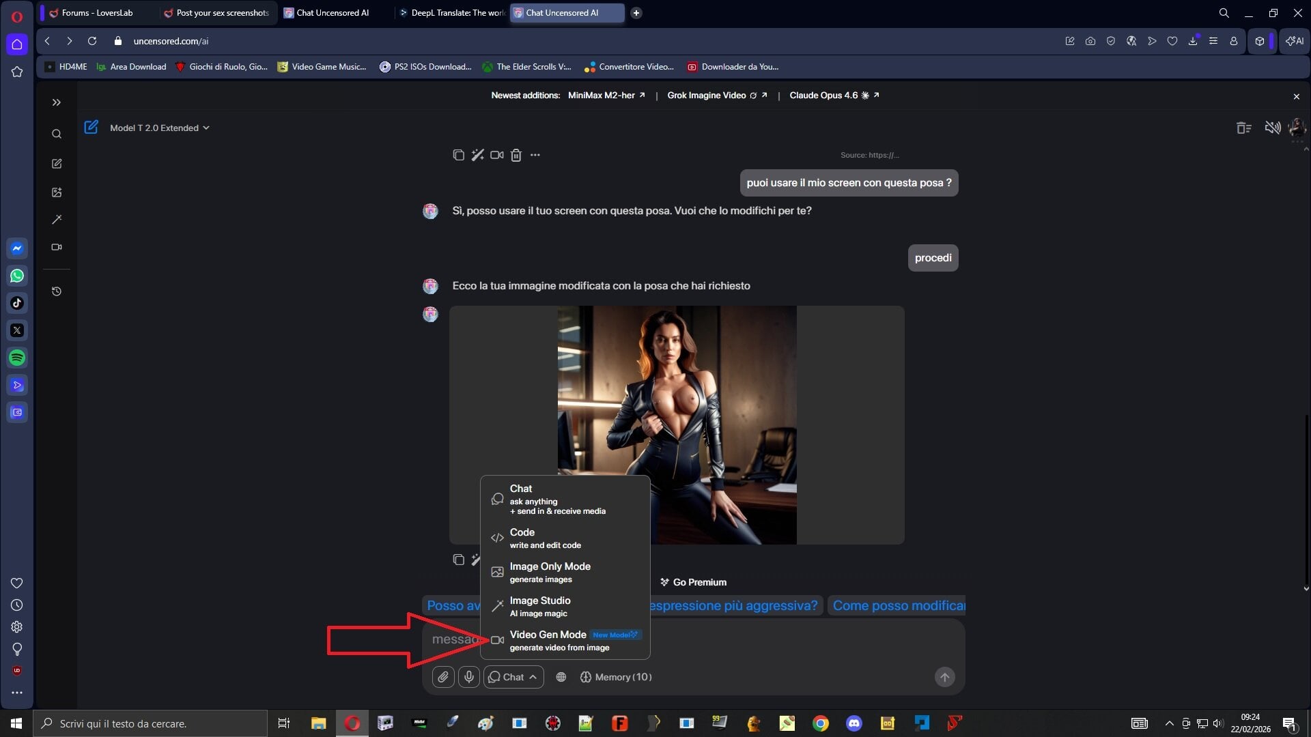Click the magic wand icon above first reply

(477, 155)
